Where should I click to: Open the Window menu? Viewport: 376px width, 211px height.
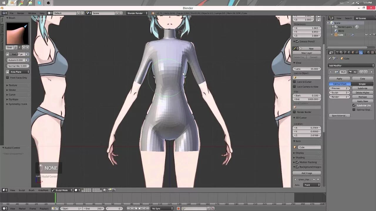point(32,13)
